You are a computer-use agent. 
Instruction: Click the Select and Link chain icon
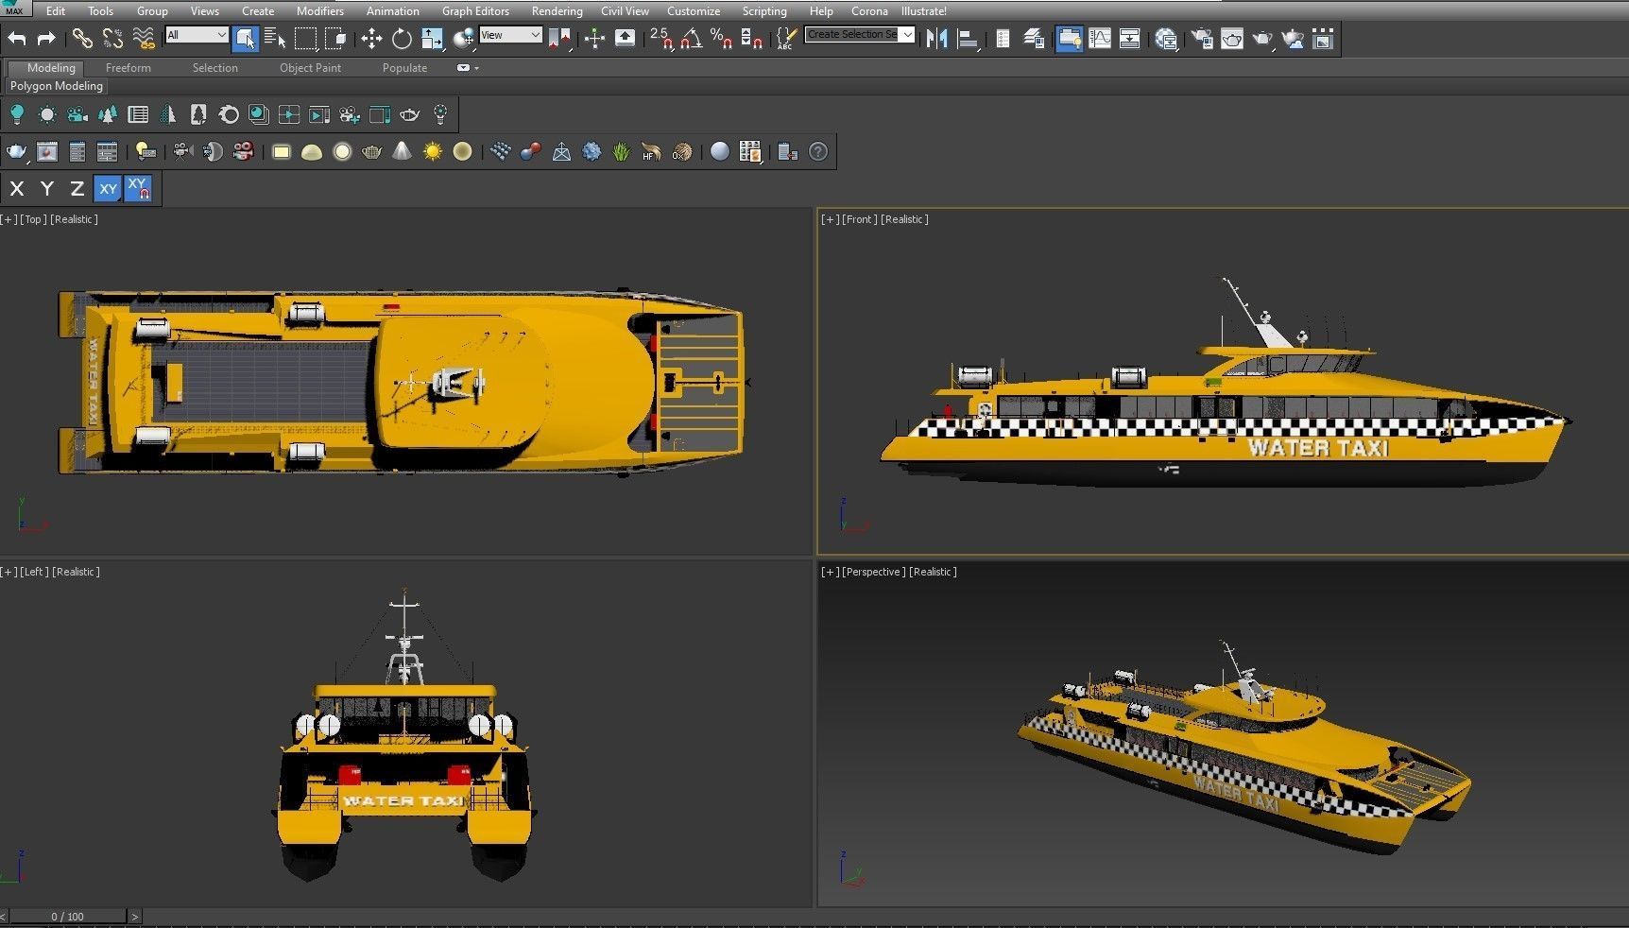[x=82, y=39]
